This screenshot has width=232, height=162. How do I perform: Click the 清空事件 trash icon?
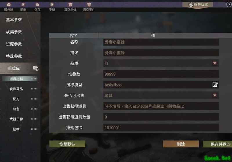(89, 5)
